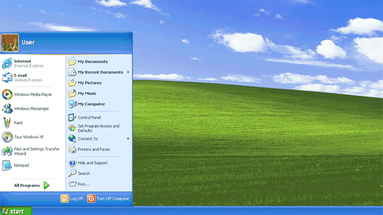Viewport: 383px width, 215px height.
Task: Click the Control Panel label
Action: pyautogui.click(x=89, y=118)
